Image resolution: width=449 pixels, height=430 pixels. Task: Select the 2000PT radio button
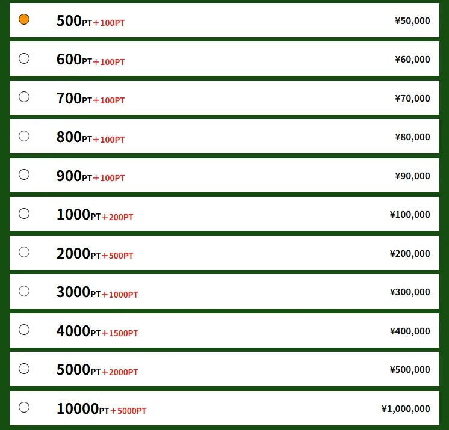click(24, 252)
